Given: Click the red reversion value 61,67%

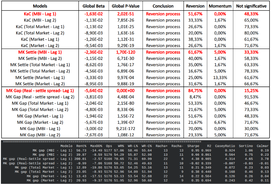Looking at the screenshot, I should (195, 52).
